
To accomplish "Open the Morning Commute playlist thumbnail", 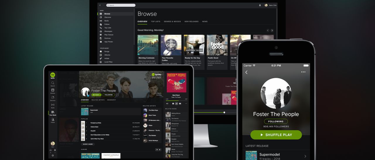I will [x=148, y=45].
